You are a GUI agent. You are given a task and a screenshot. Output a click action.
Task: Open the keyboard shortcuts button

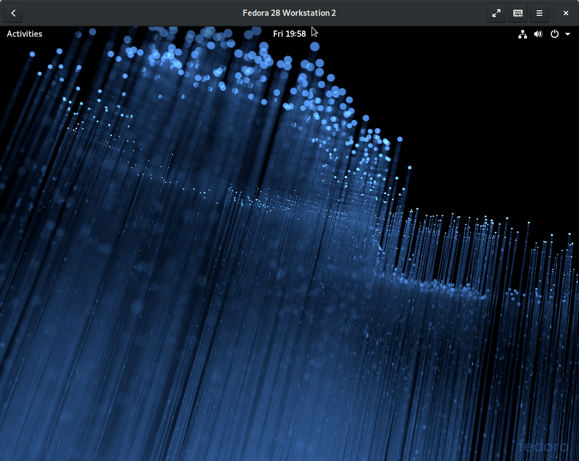(517, 13)
